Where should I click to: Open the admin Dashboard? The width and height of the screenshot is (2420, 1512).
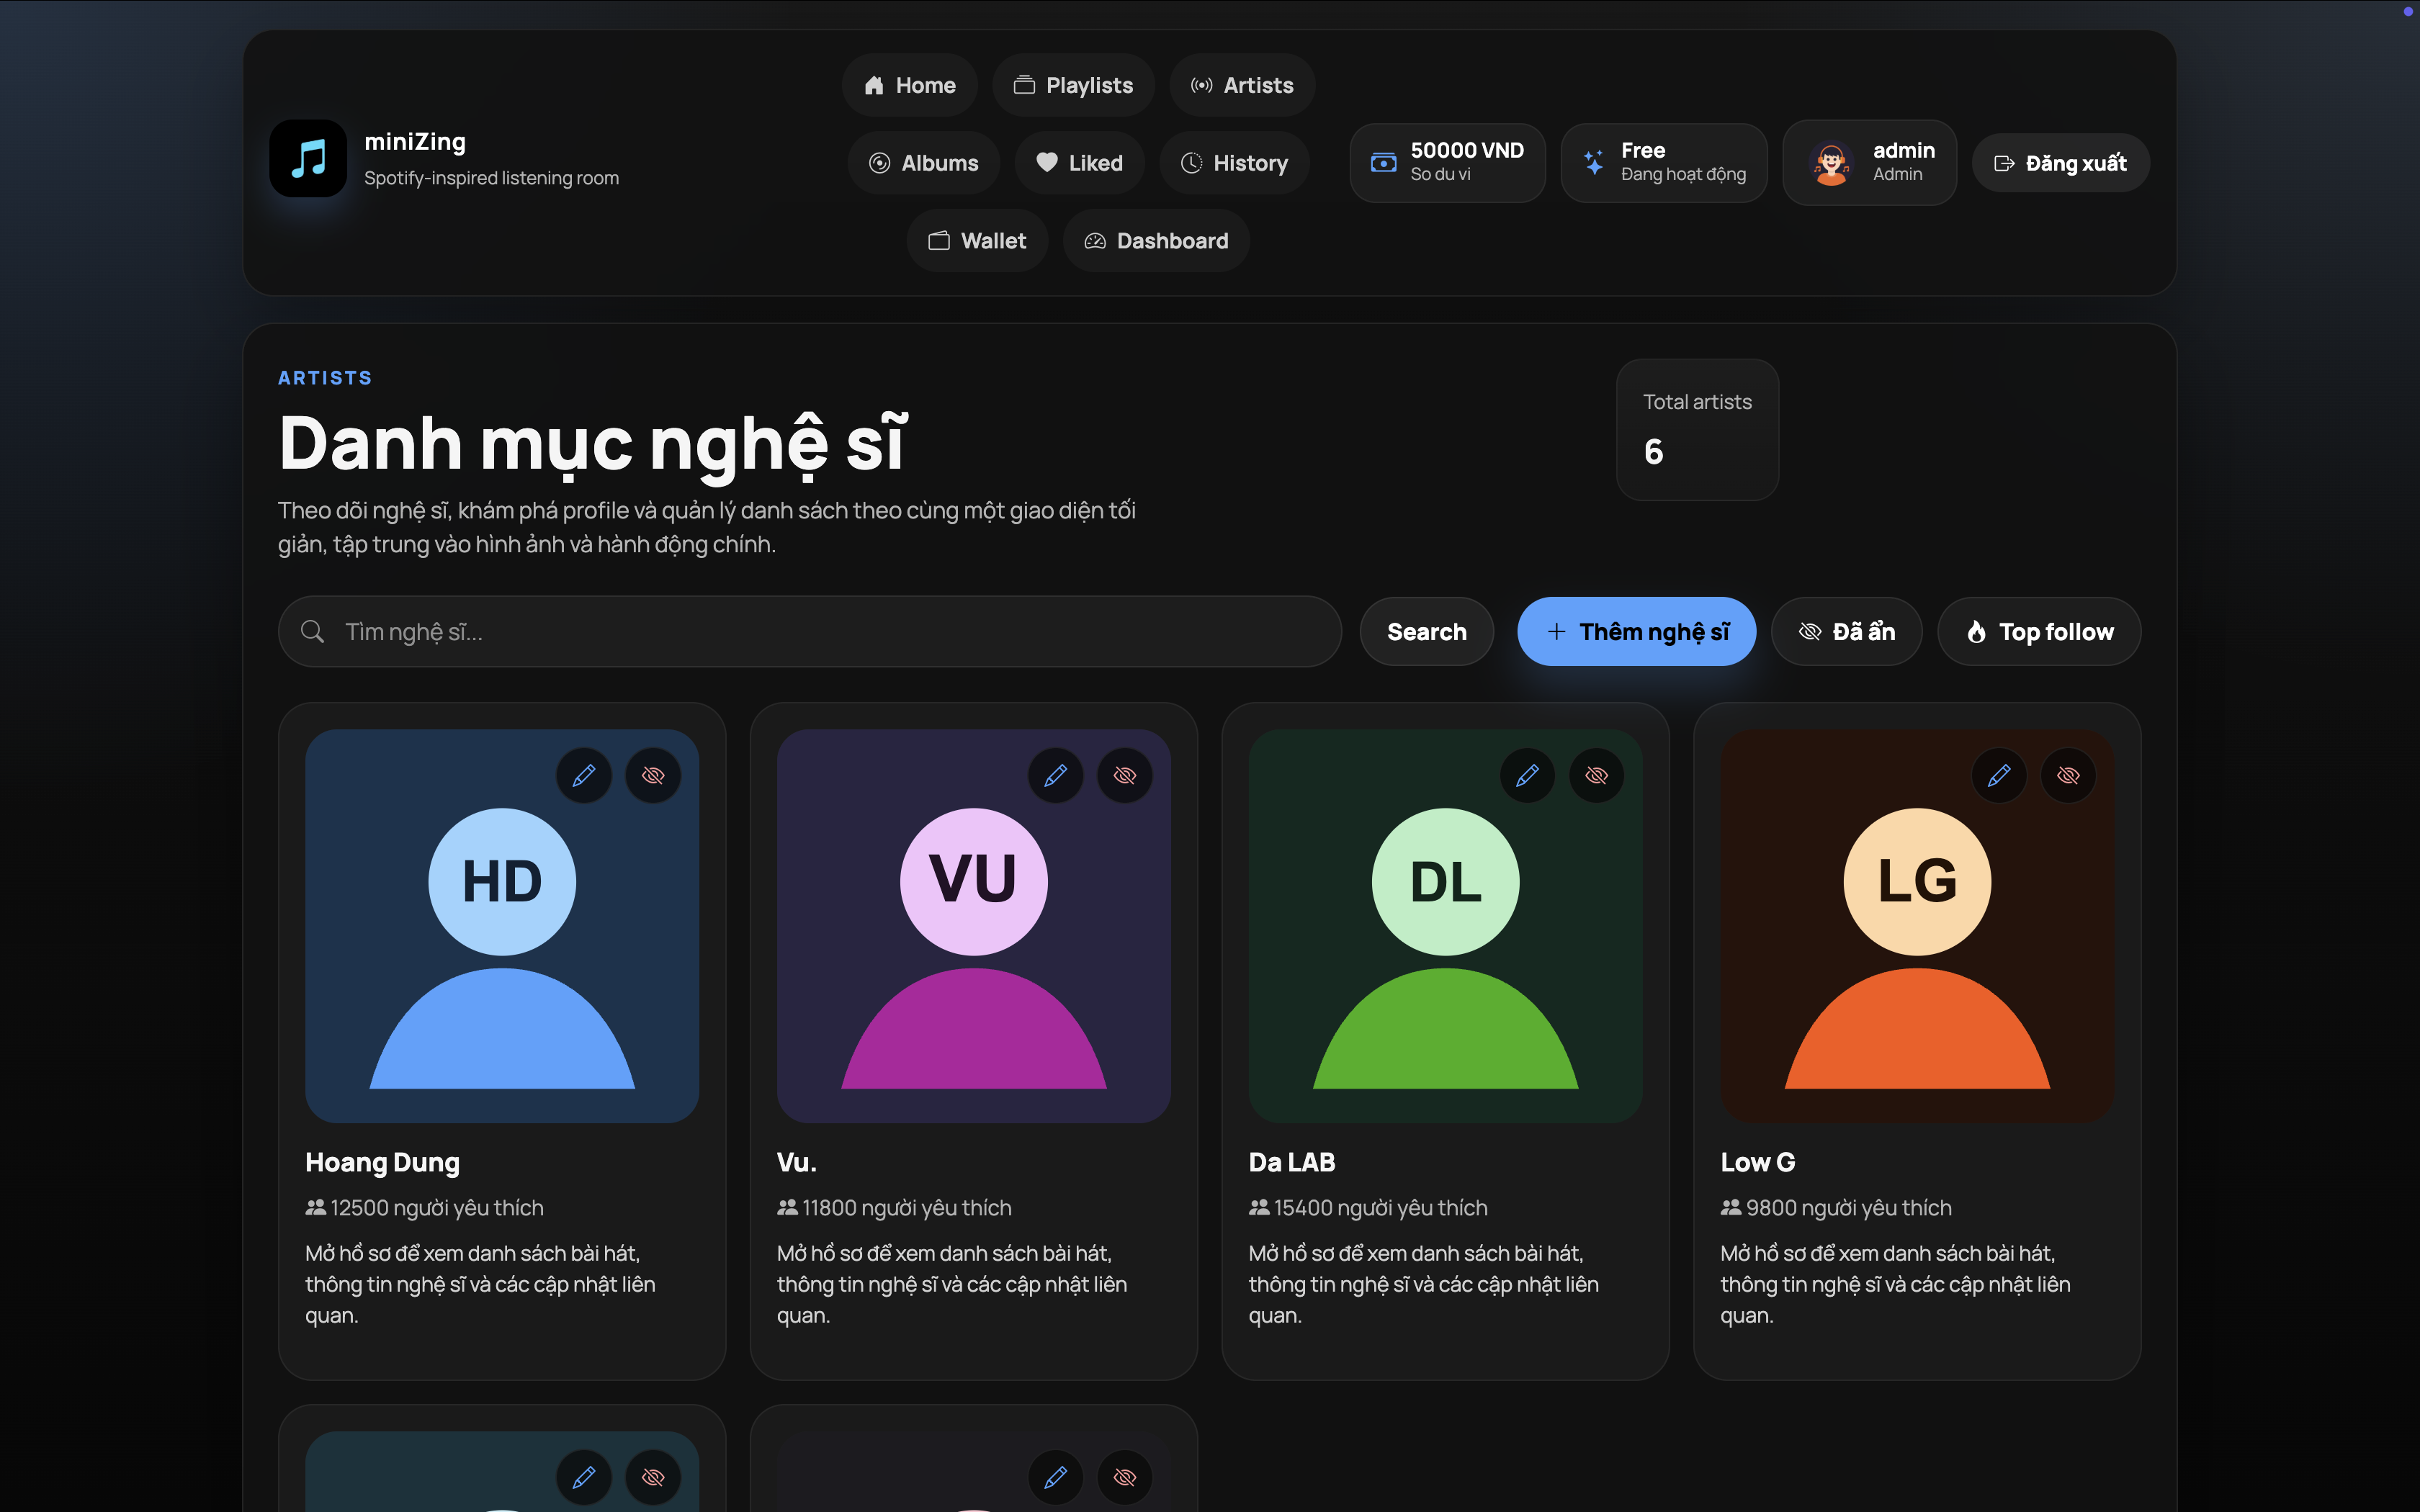[x=1156, y=241]
